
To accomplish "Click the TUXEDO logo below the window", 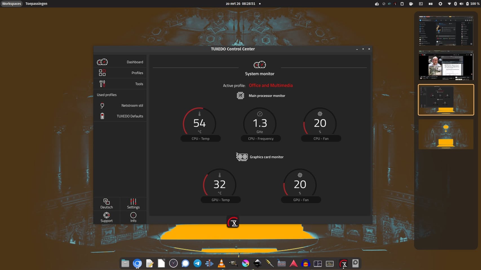I will tap(233, 222).
